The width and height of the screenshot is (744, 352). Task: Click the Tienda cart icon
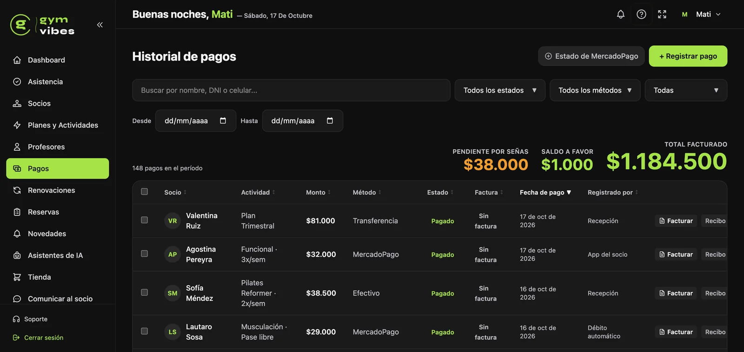tap(17, 277)
